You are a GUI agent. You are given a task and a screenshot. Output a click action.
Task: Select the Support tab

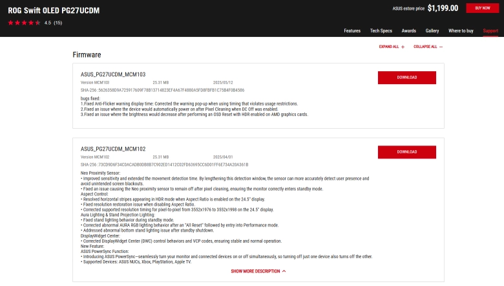coord(490,31)
